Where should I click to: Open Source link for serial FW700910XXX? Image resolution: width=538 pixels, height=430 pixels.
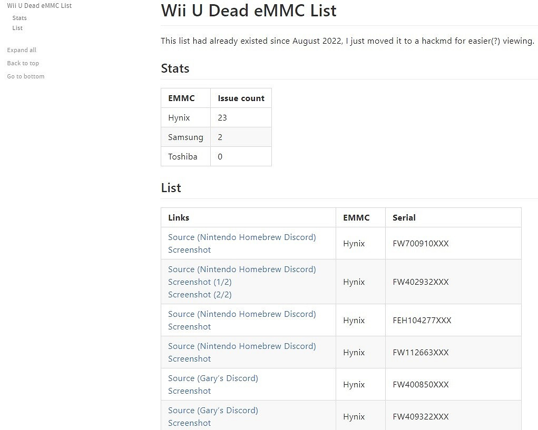(242, 237)
